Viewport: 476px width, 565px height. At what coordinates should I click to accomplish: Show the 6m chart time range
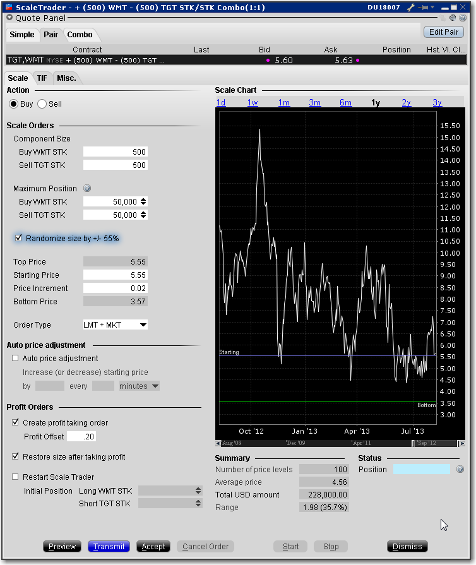[345, 103]
